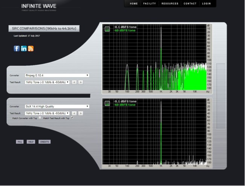The image size is (245, 186).
Task: Click previous test result arrow for top converter
Action: tap(74, 82)
